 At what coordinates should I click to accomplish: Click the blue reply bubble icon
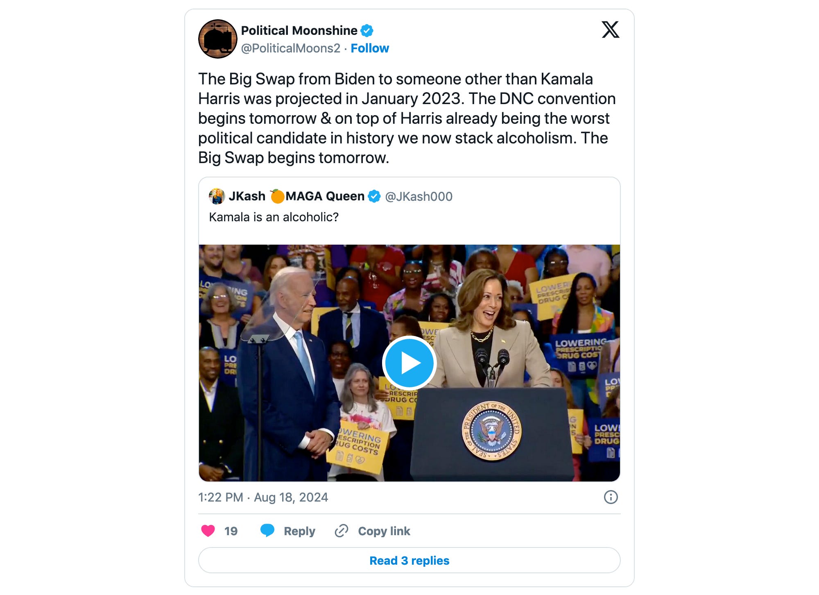click(267, 530)
